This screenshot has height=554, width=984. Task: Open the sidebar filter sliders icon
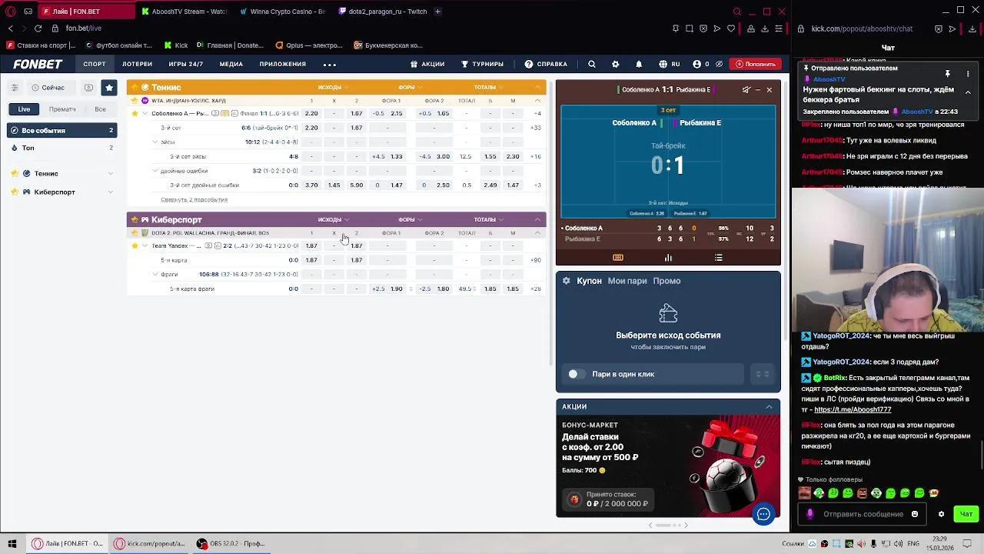click(x=16, y=88)
